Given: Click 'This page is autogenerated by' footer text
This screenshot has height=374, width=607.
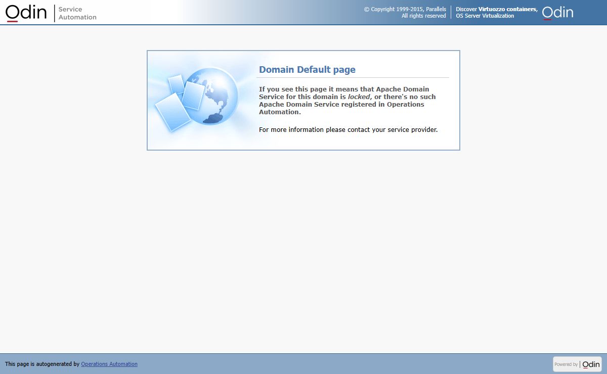Looking at the screenshot, I should 42,364.
